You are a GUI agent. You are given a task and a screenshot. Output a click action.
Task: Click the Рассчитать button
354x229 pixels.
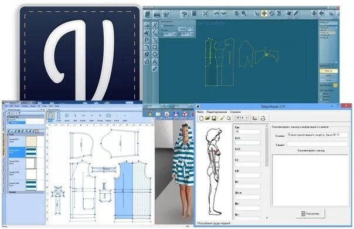(311, 214)
